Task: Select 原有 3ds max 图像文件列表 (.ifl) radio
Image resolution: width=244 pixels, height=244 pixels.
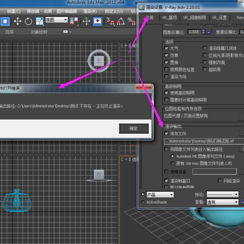Action: click(x=172, y=163)
